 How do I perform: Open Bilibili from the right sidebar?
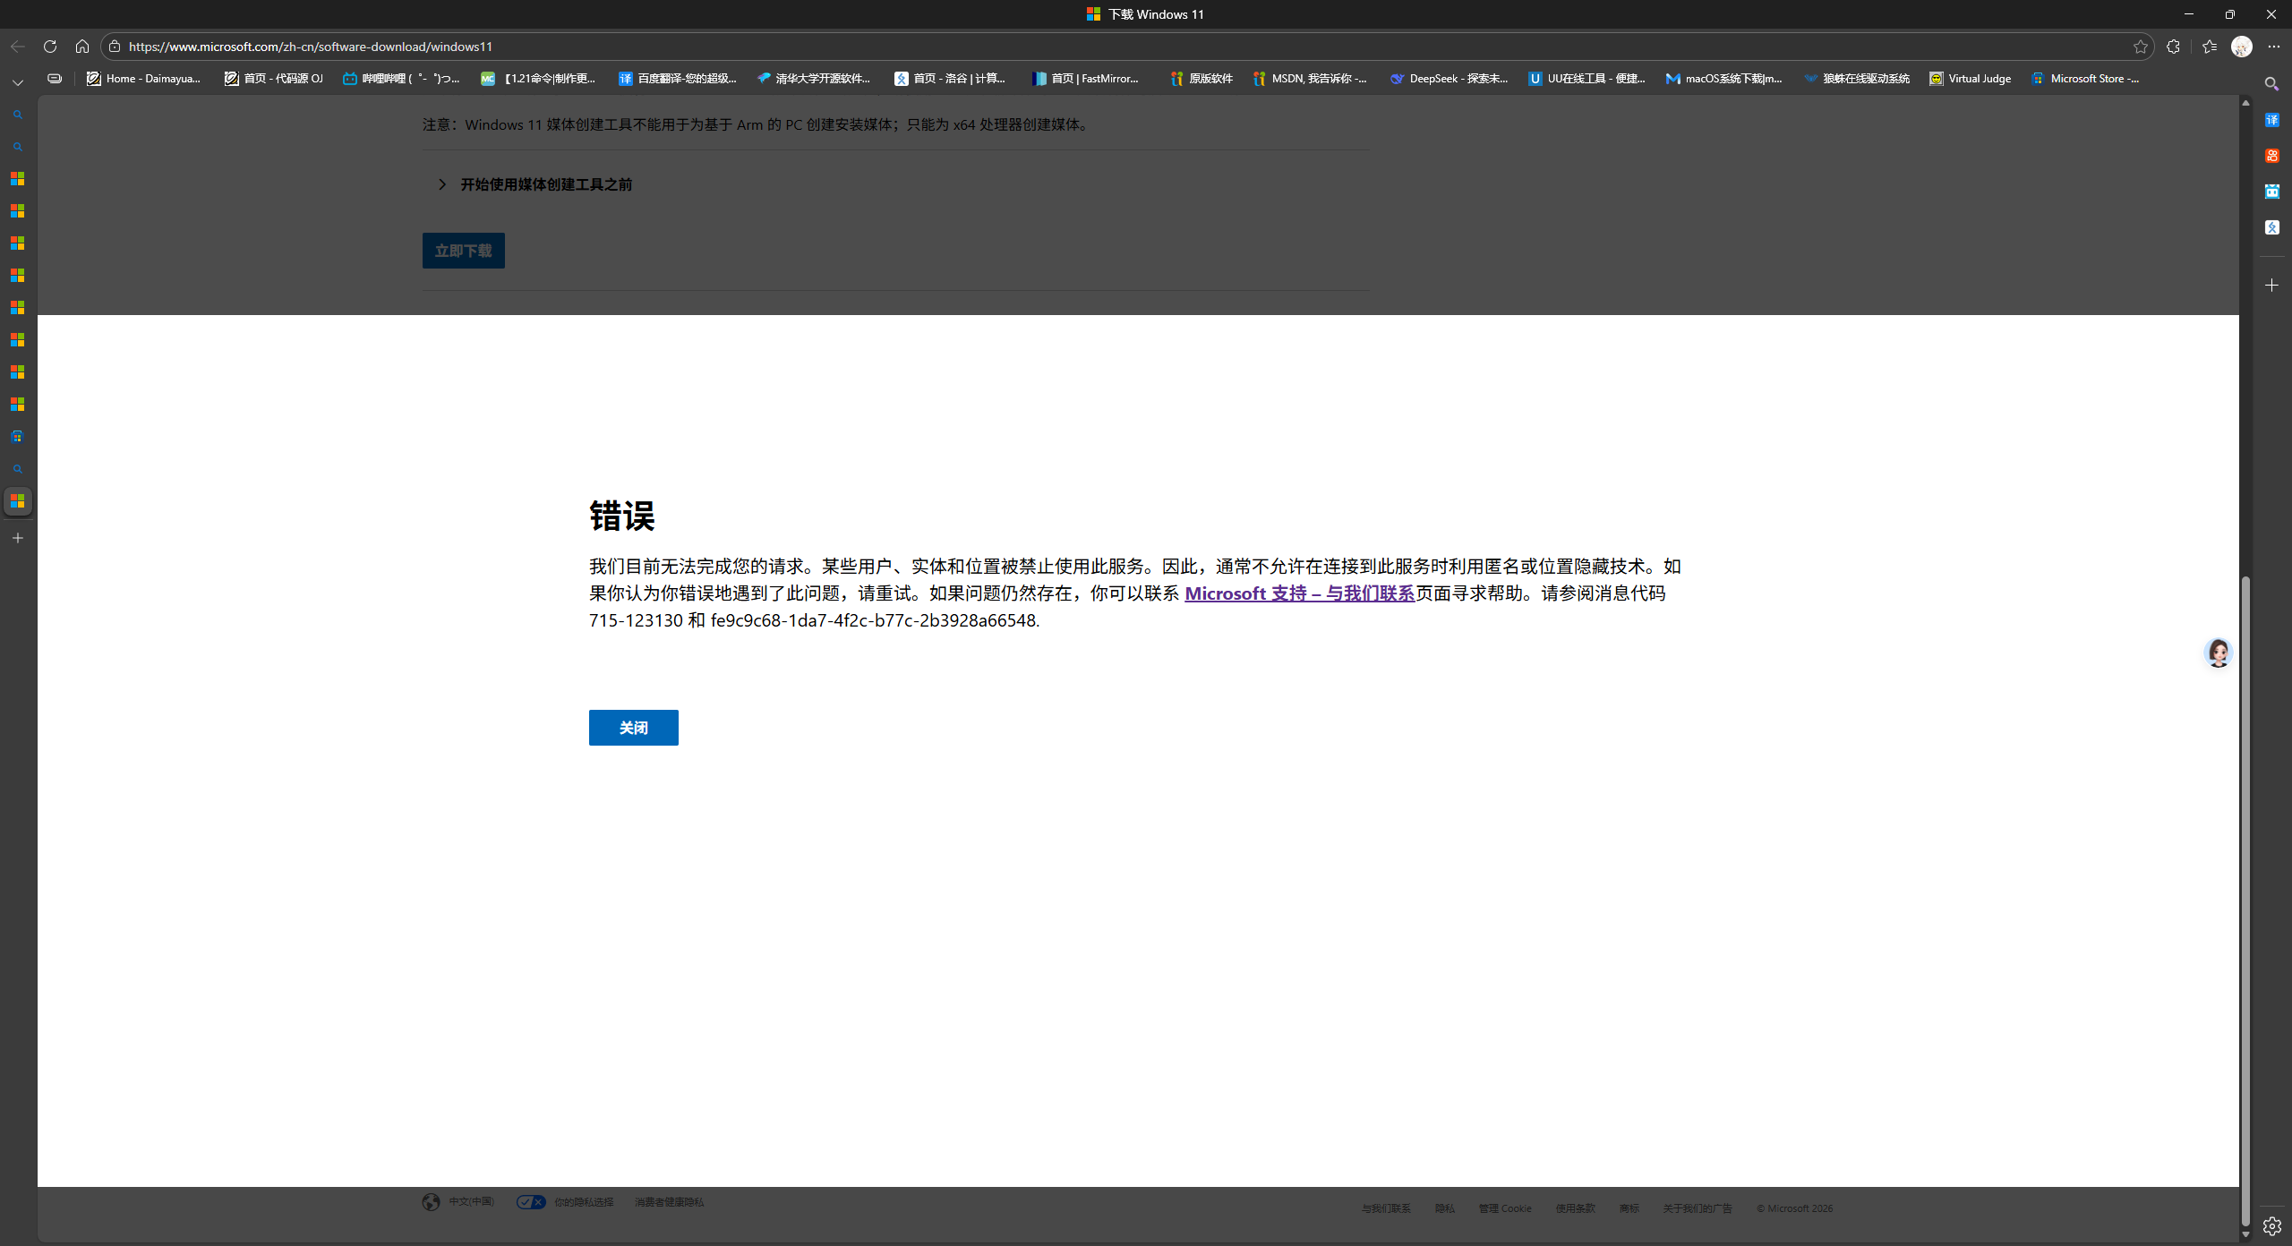(x=2272, y=191)
